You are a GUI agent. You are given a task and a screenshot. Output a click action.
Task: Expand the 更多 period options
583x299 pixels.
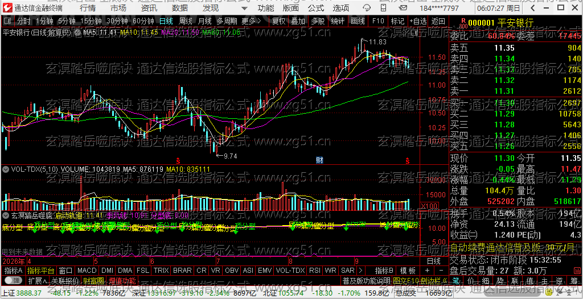coord(251,21)
